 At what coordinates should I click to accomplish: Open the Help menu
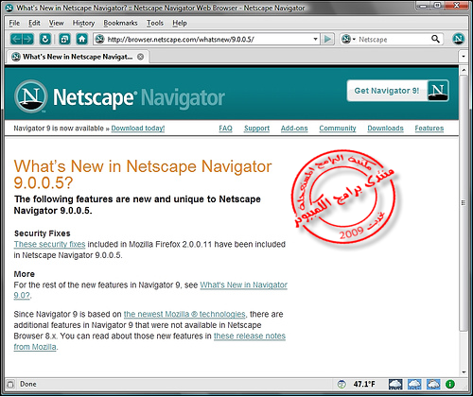[180, 23]
